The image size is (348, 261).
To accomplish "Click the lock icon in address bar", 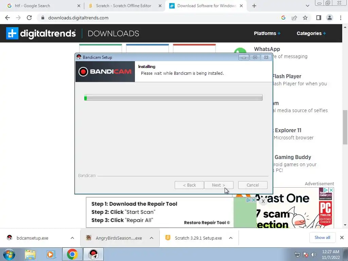I will pyautogui.click(x=43, y=18).
